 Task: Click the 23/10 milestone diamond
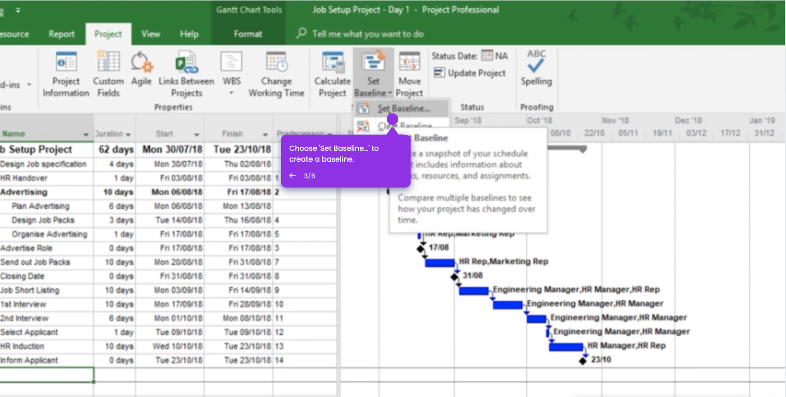coord(583,361)
